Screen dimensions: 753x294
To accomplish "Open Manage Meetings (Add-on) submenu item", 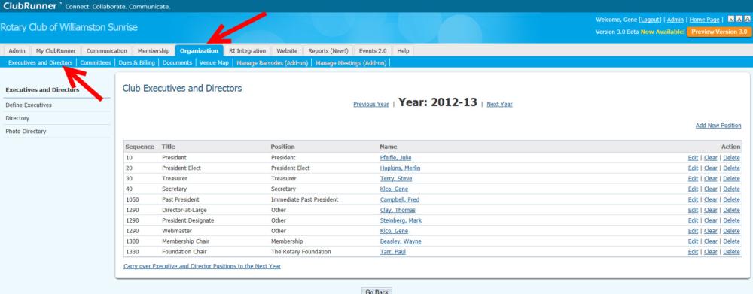I will [x=351, y=63].
